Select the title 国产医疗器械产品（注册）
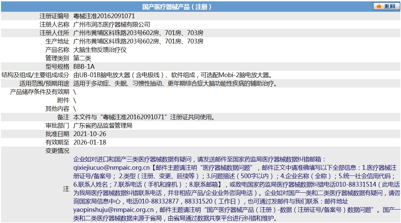 177,7
